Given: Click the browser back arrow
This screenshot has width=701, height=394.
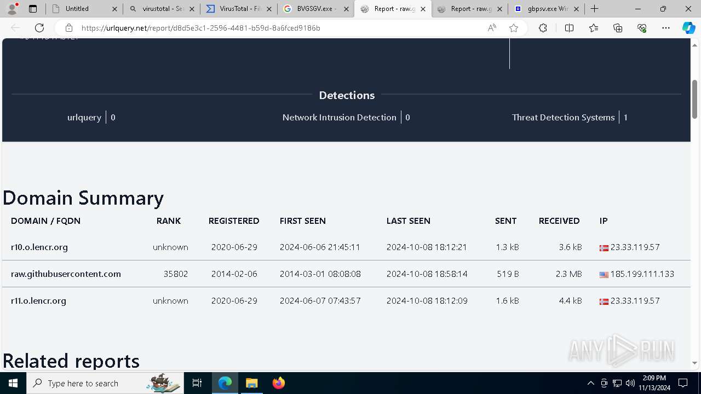Looking at the screenshot, I should 15,28.
